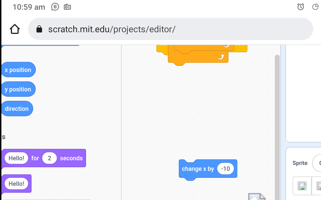321x200 pixels.
Task: Click the Sprite name input field
Action: pos(317,163)
